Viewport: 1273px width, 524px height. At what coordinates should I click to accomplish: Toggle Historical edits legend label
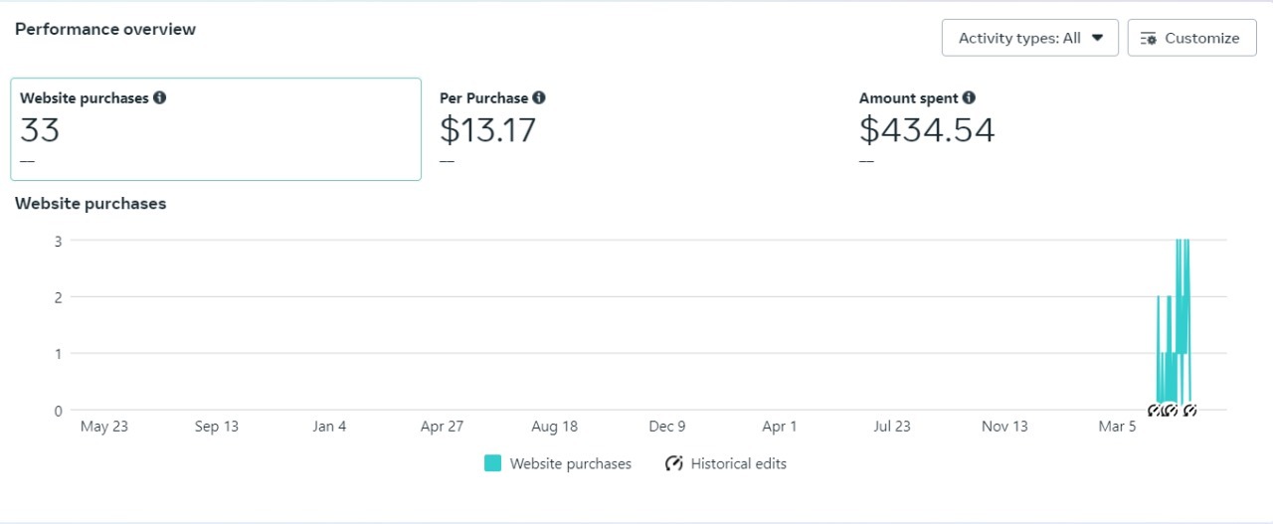[x=738, y=463]
